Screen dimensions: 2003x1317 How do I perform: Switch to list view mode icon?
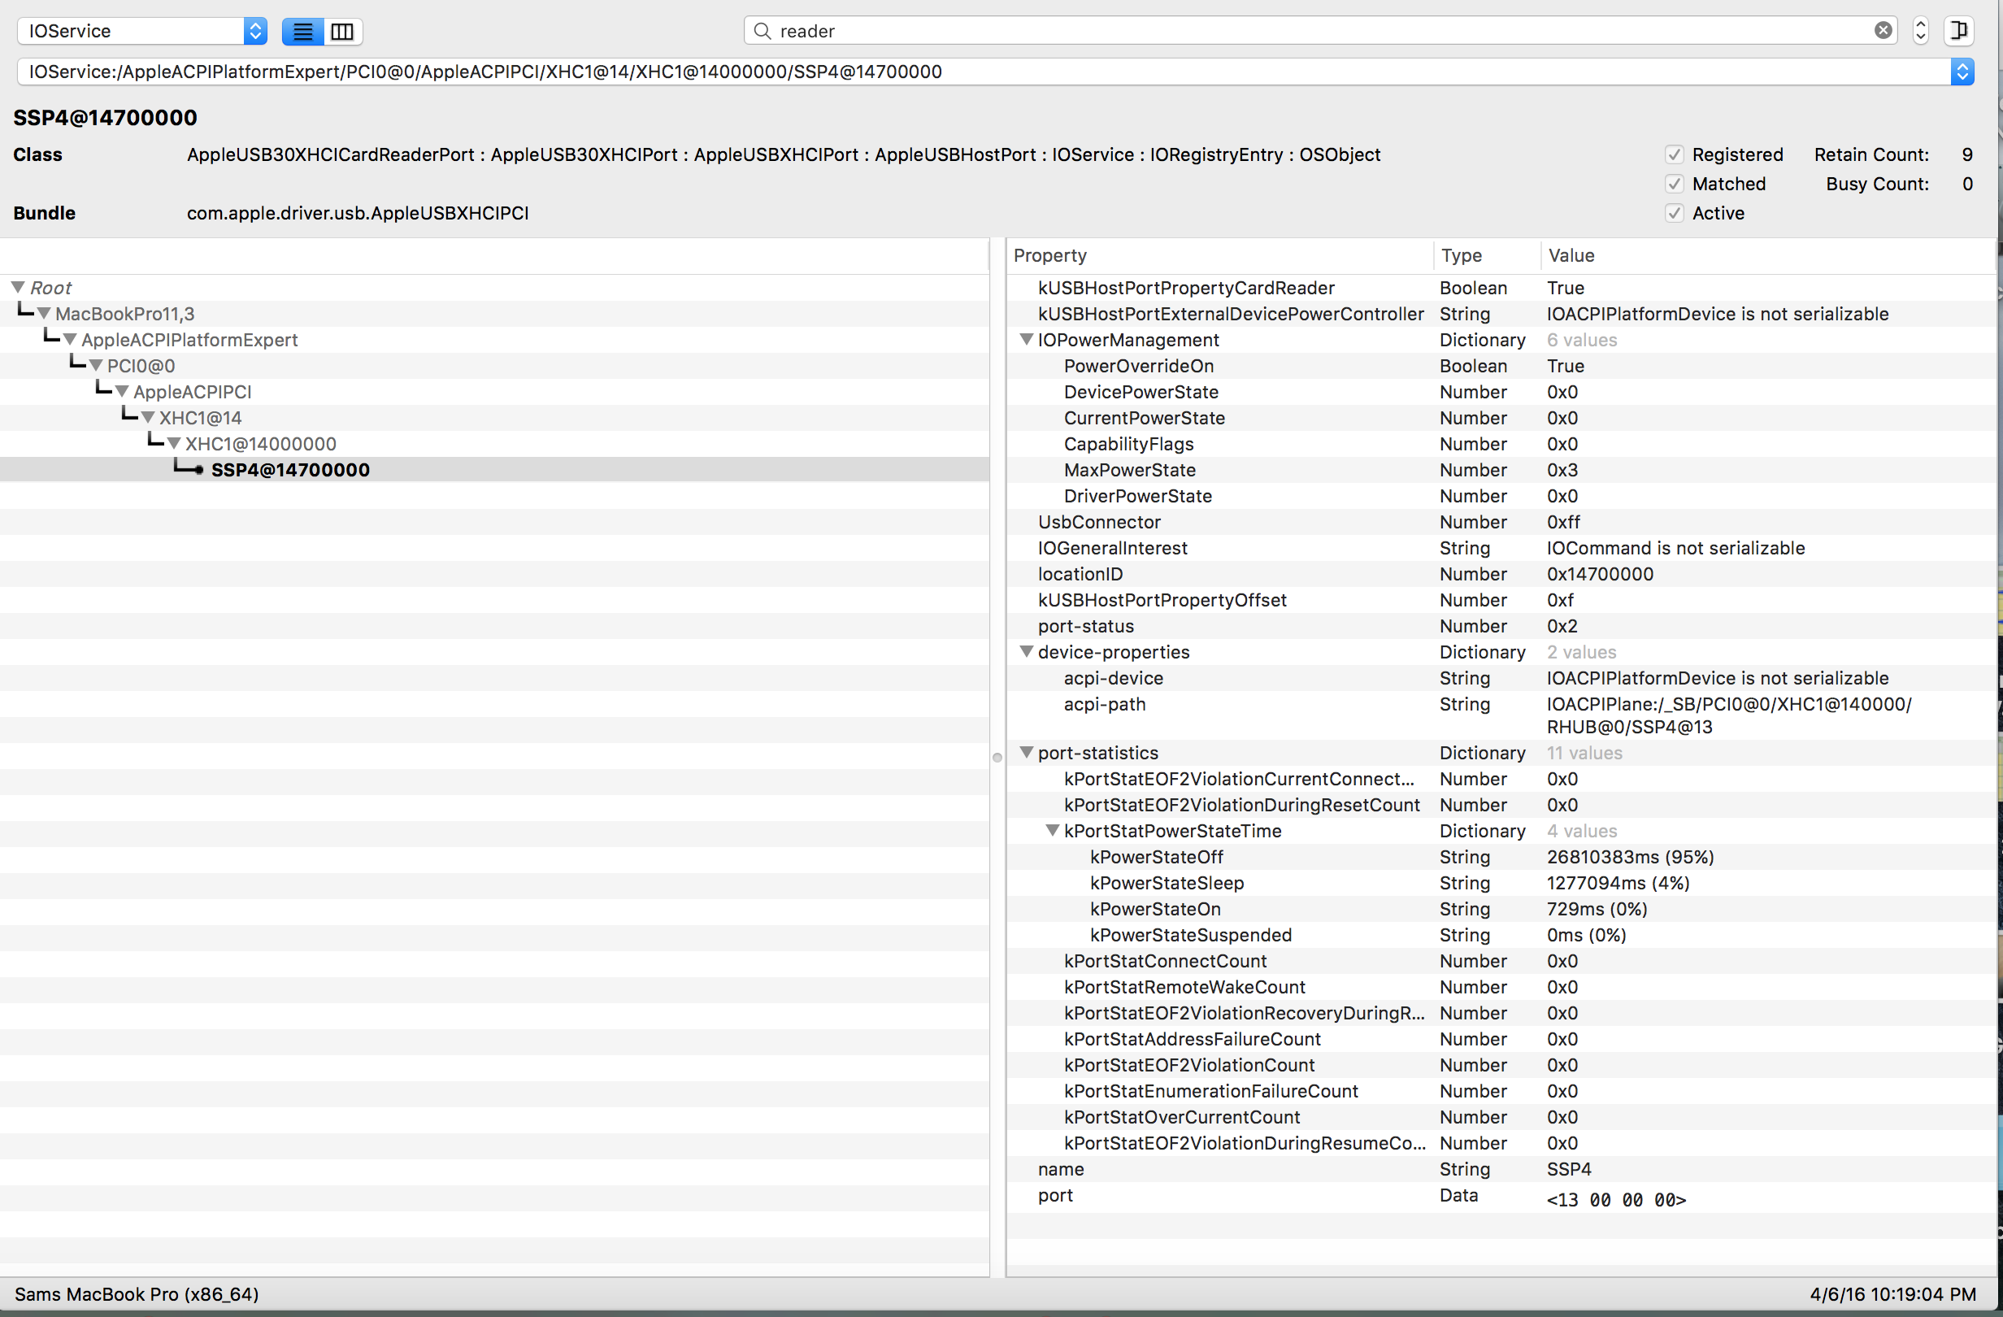[x=302, y=31]
